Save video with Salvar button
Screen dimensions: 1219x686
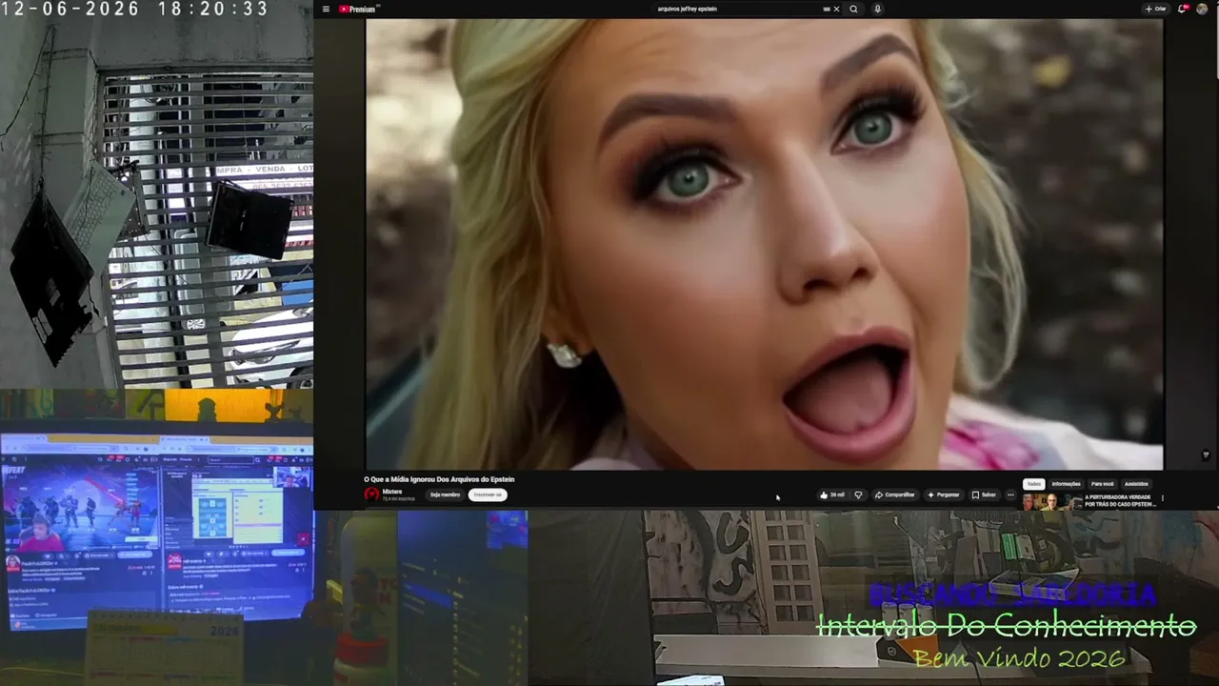tap(984, 495)
